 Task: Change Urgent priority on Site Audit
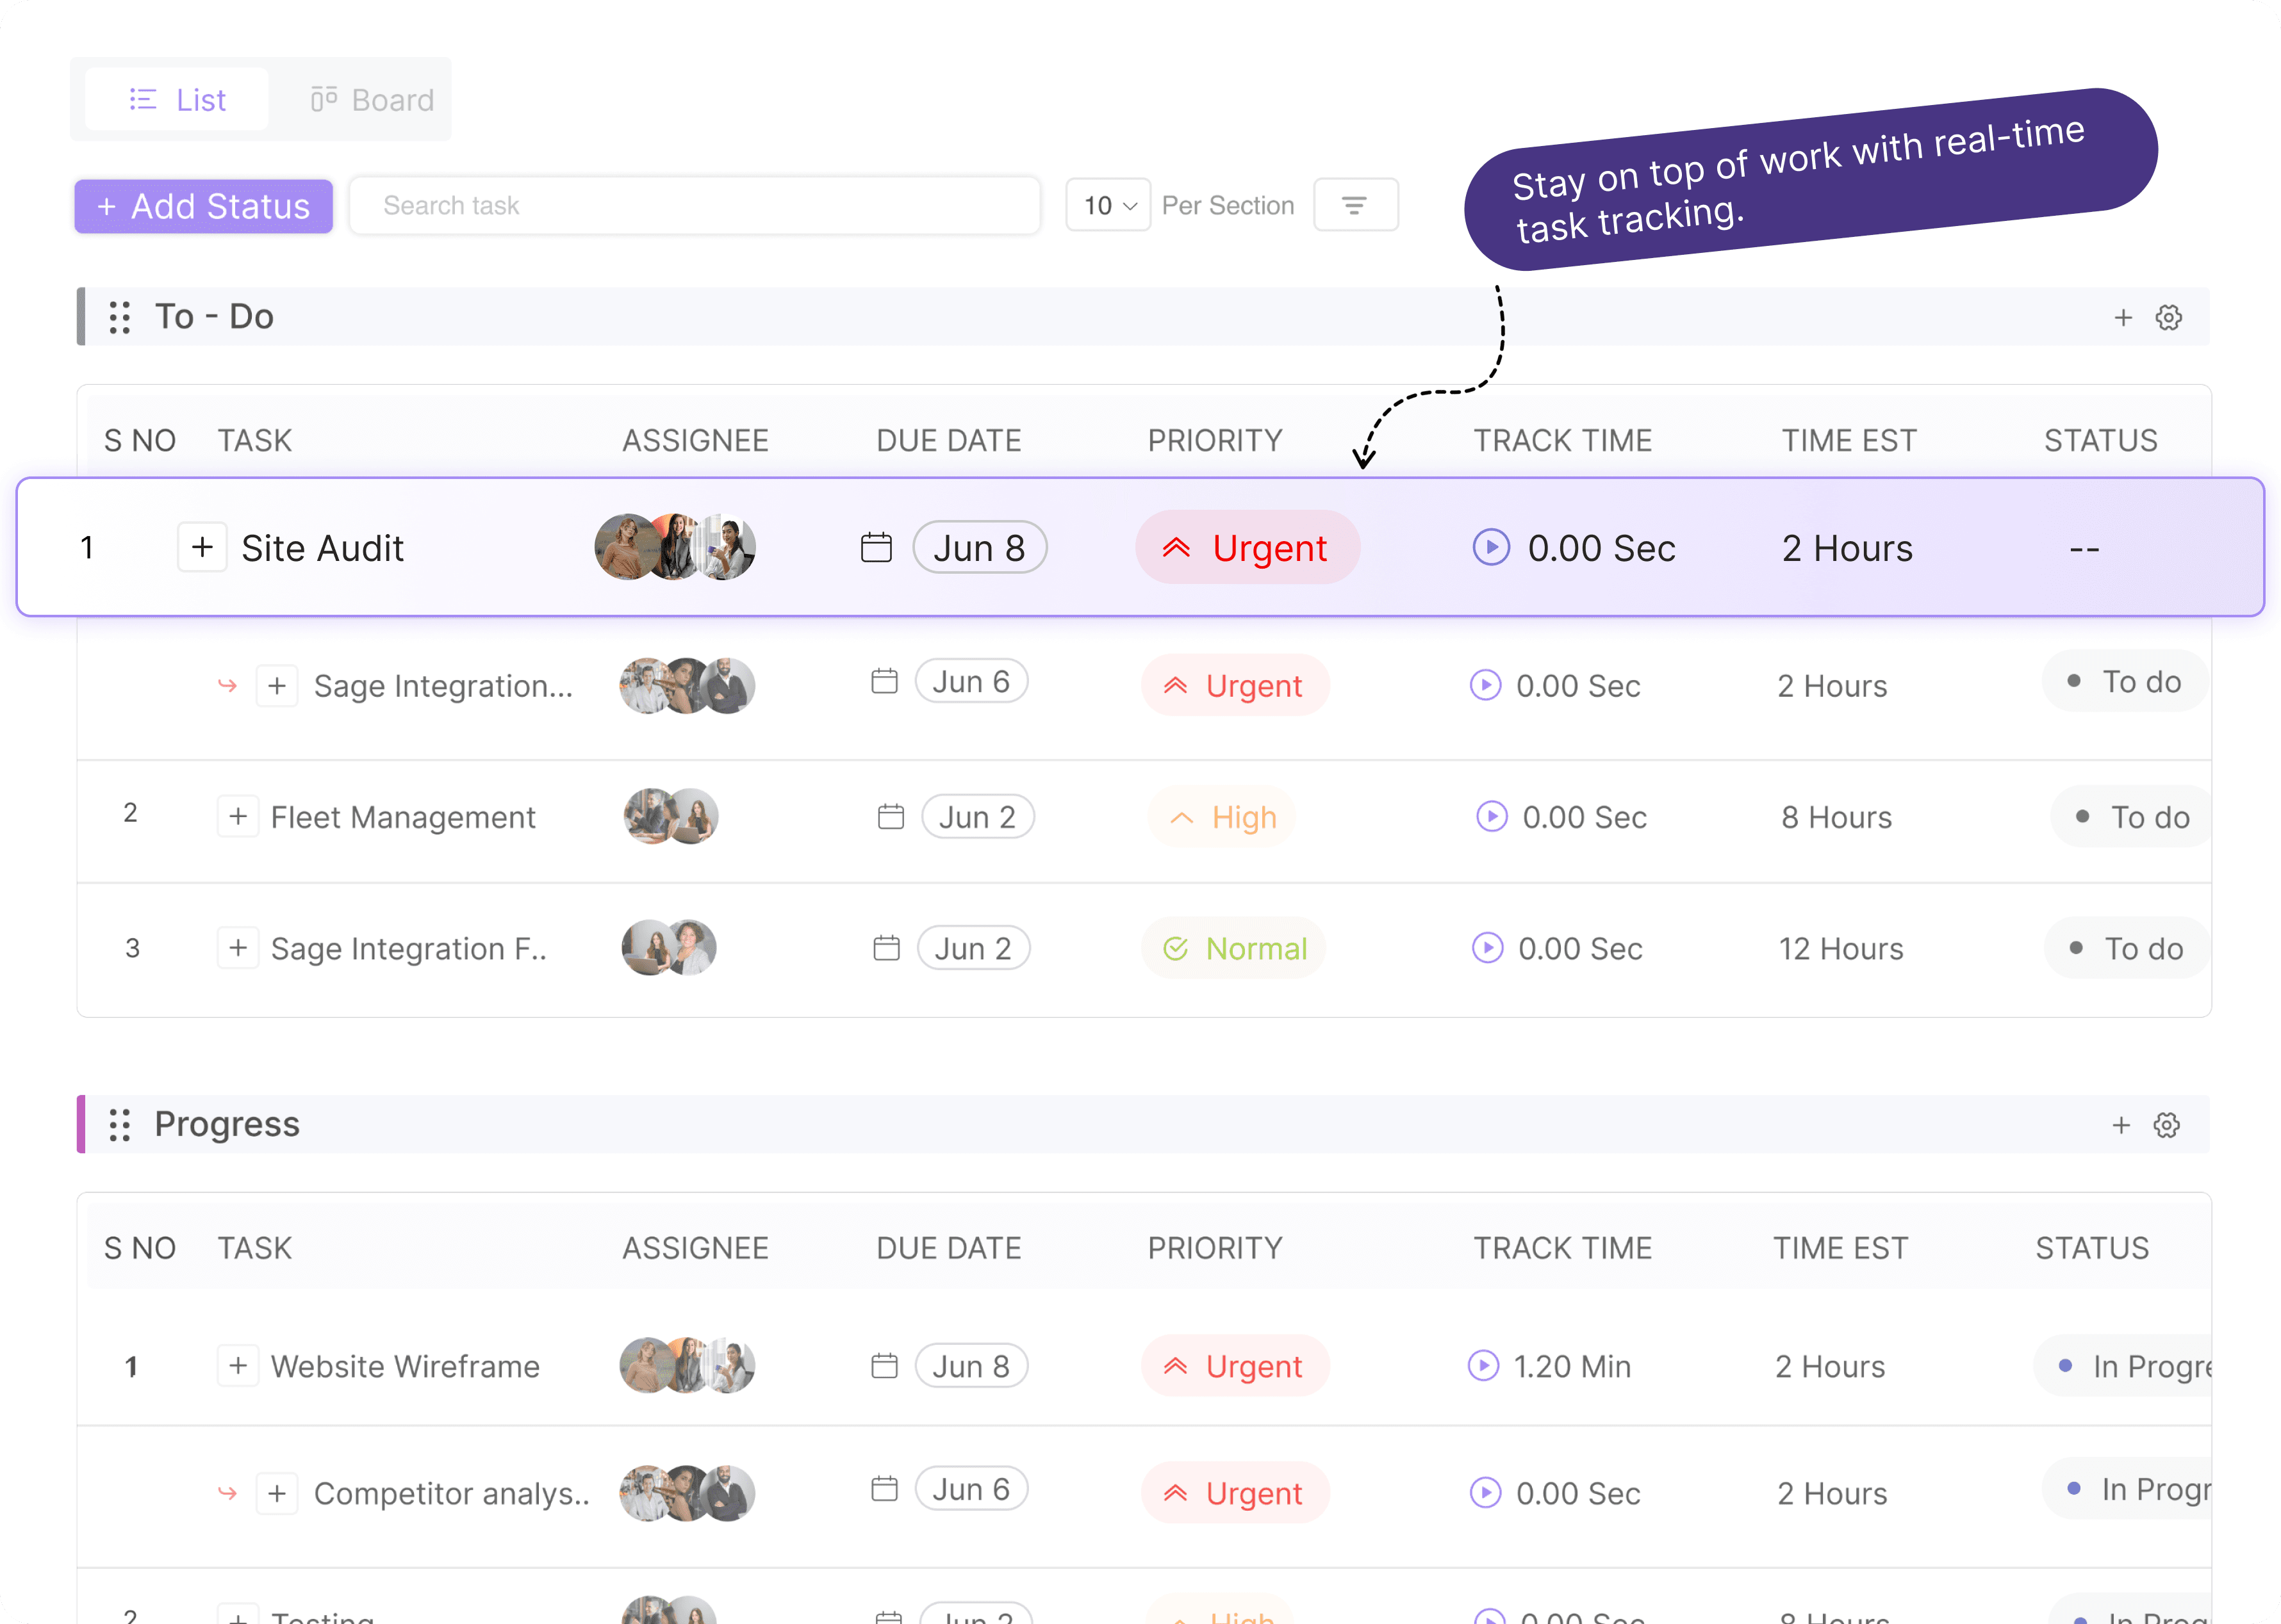click(1248, 547)
